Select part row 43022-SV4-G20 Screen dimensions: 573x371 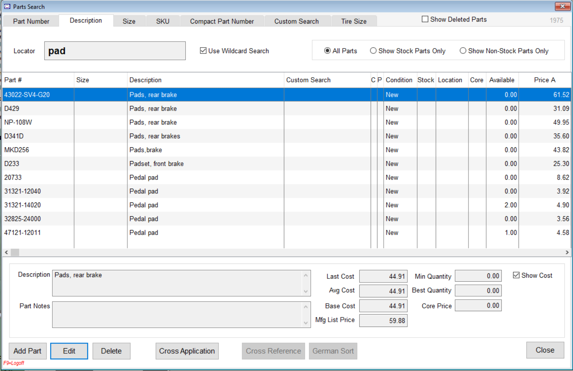pos(286,95)
